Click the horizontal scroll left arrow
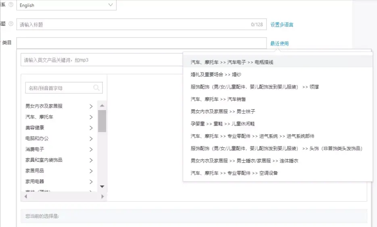 (x=26, y=196)
